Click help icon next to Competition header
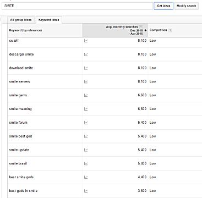202x198 pixels. [x=170, y=30]
